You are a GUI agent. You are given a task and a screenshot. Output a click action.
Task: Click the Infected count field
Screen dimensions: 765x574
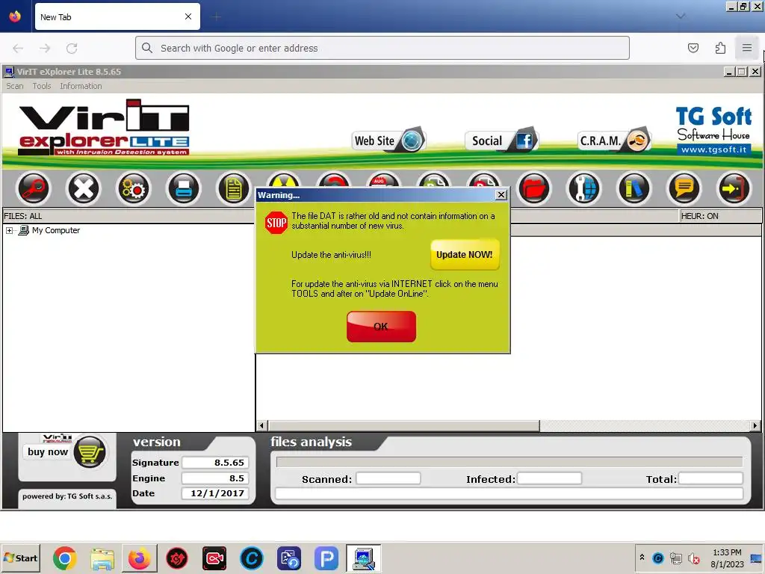549,479
